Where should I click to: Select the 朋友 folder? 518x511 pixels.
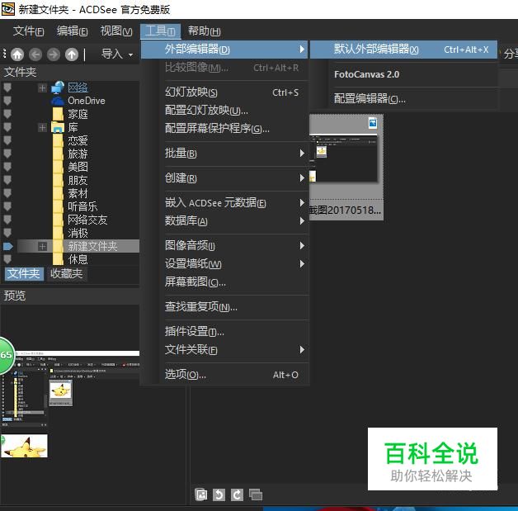pos(78,180)
